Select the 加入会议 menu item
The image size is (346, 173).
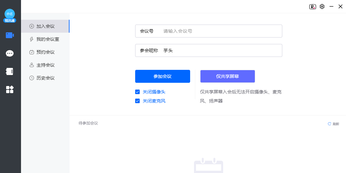tap(45, 26)
